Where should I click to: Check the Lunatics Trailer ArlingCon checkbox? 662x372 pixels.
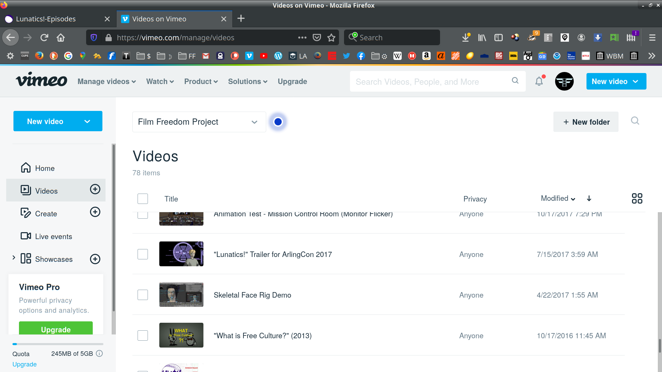[142, 254]
